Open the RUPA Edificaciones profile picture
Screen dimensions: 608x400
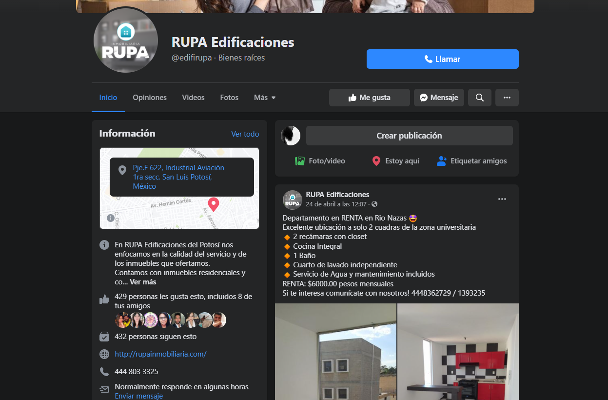click(126, 40)
